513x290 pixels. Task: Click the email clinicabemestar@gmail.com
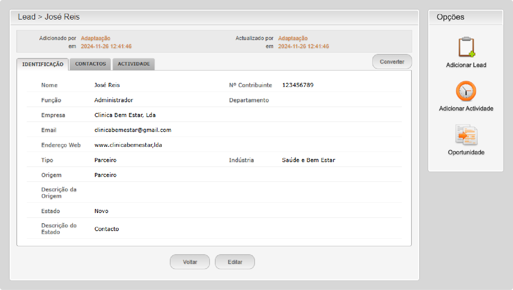click(x=133, y=130)
